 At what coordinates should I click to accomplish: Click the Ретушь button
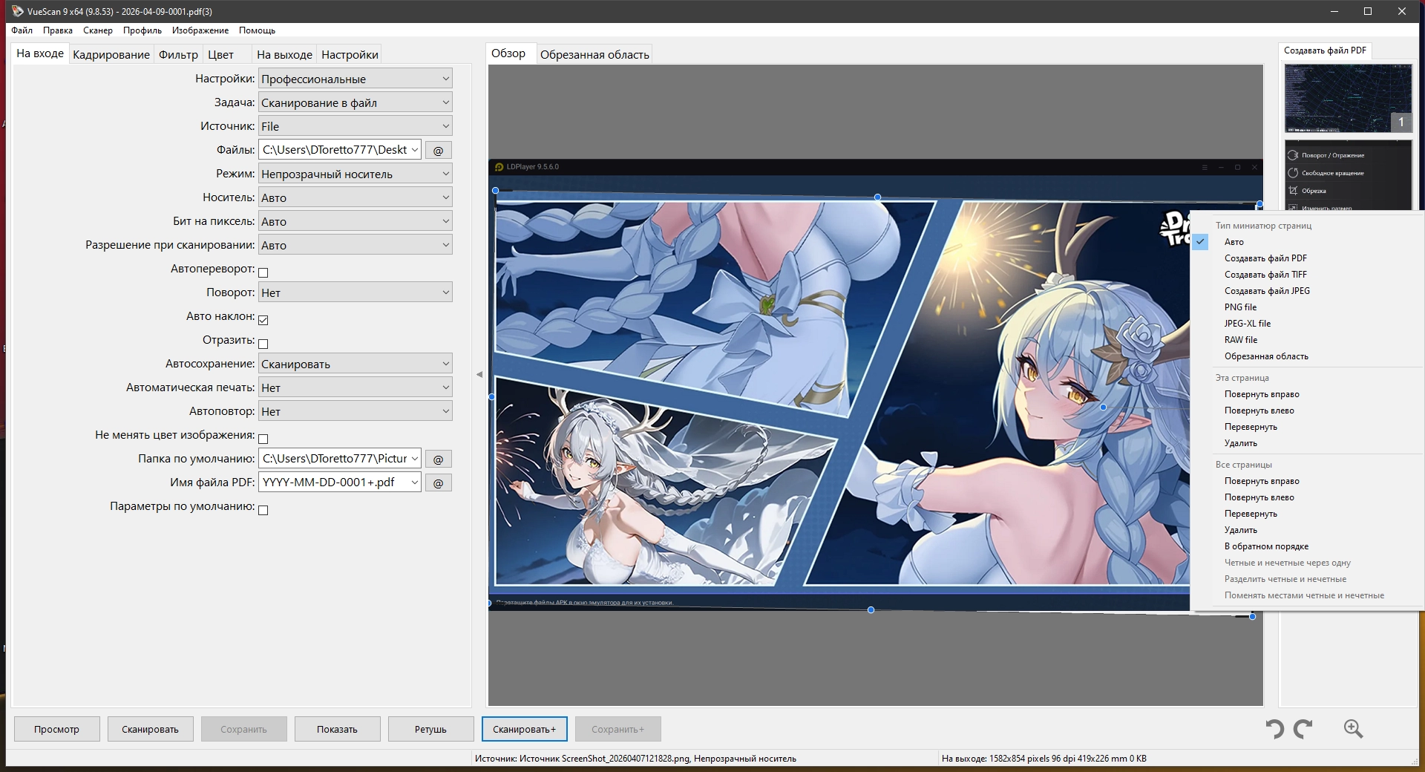pos(430,729)
